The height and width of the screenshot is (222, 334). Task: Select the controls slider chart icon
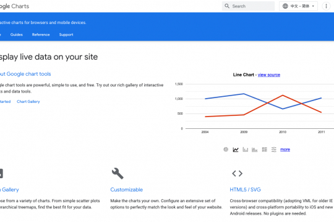click(274, 150)
